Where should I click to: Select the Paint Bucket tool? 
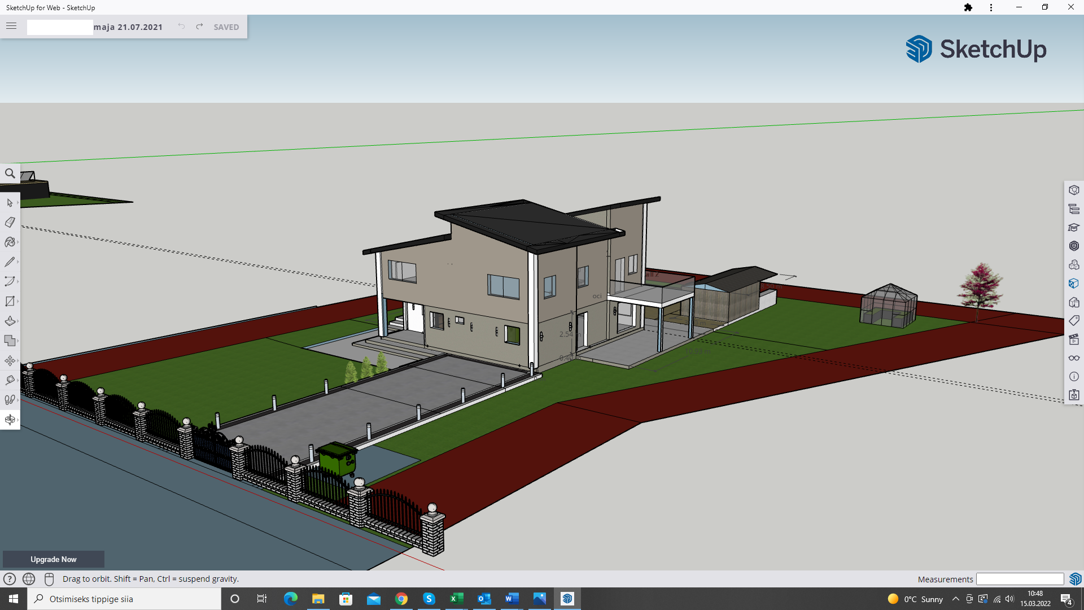coord(10,242)
